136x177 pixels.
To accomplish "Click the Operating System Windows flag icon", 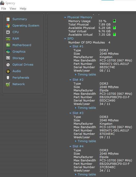I will tap(8, 26).
